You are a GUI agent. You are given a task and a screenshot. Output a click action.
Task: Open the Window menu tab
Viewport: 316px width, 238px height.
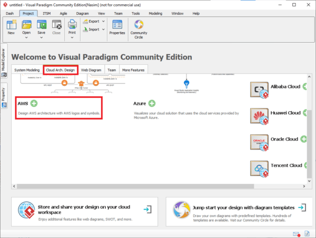177,14
